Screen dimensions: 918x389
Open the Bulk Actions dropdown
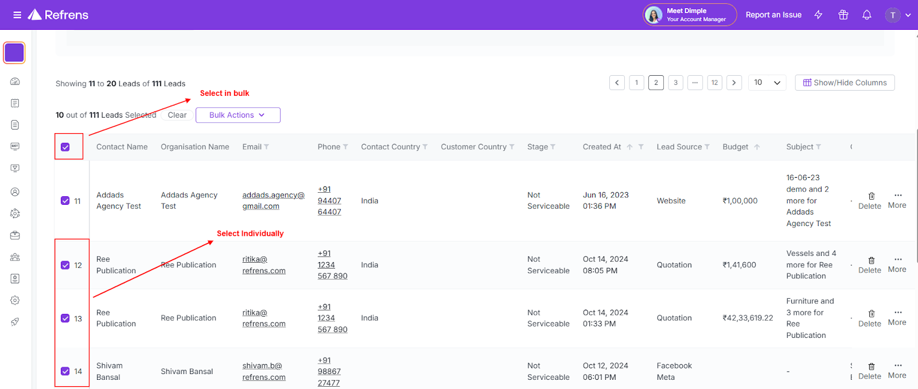click(x=238, y=115)
